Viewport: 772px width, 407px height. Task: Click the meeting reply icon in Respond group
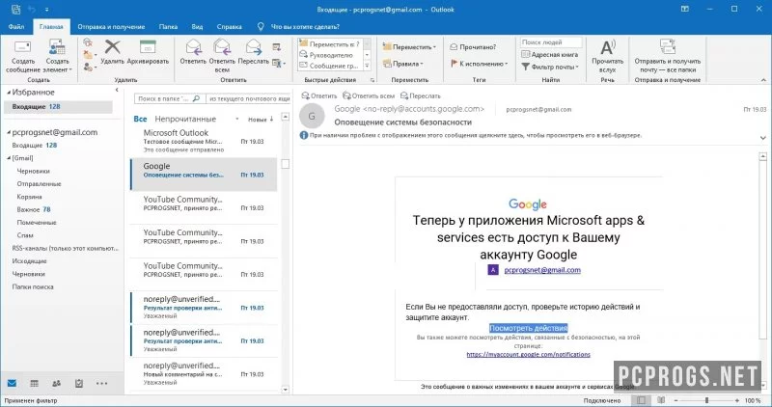tap(276, 47)
